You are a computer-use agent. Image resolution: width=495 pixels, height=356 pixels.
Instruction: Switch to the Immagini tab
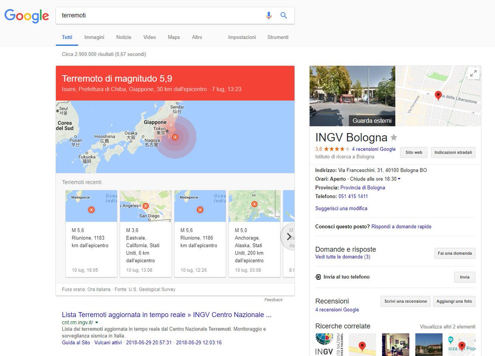(x=94, y=37)
